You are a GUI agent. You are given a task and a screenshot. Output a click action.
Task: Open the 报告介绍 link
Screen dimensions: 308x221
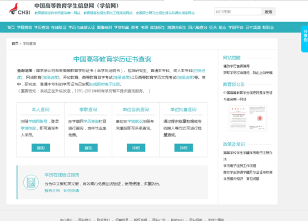[52, 190]
